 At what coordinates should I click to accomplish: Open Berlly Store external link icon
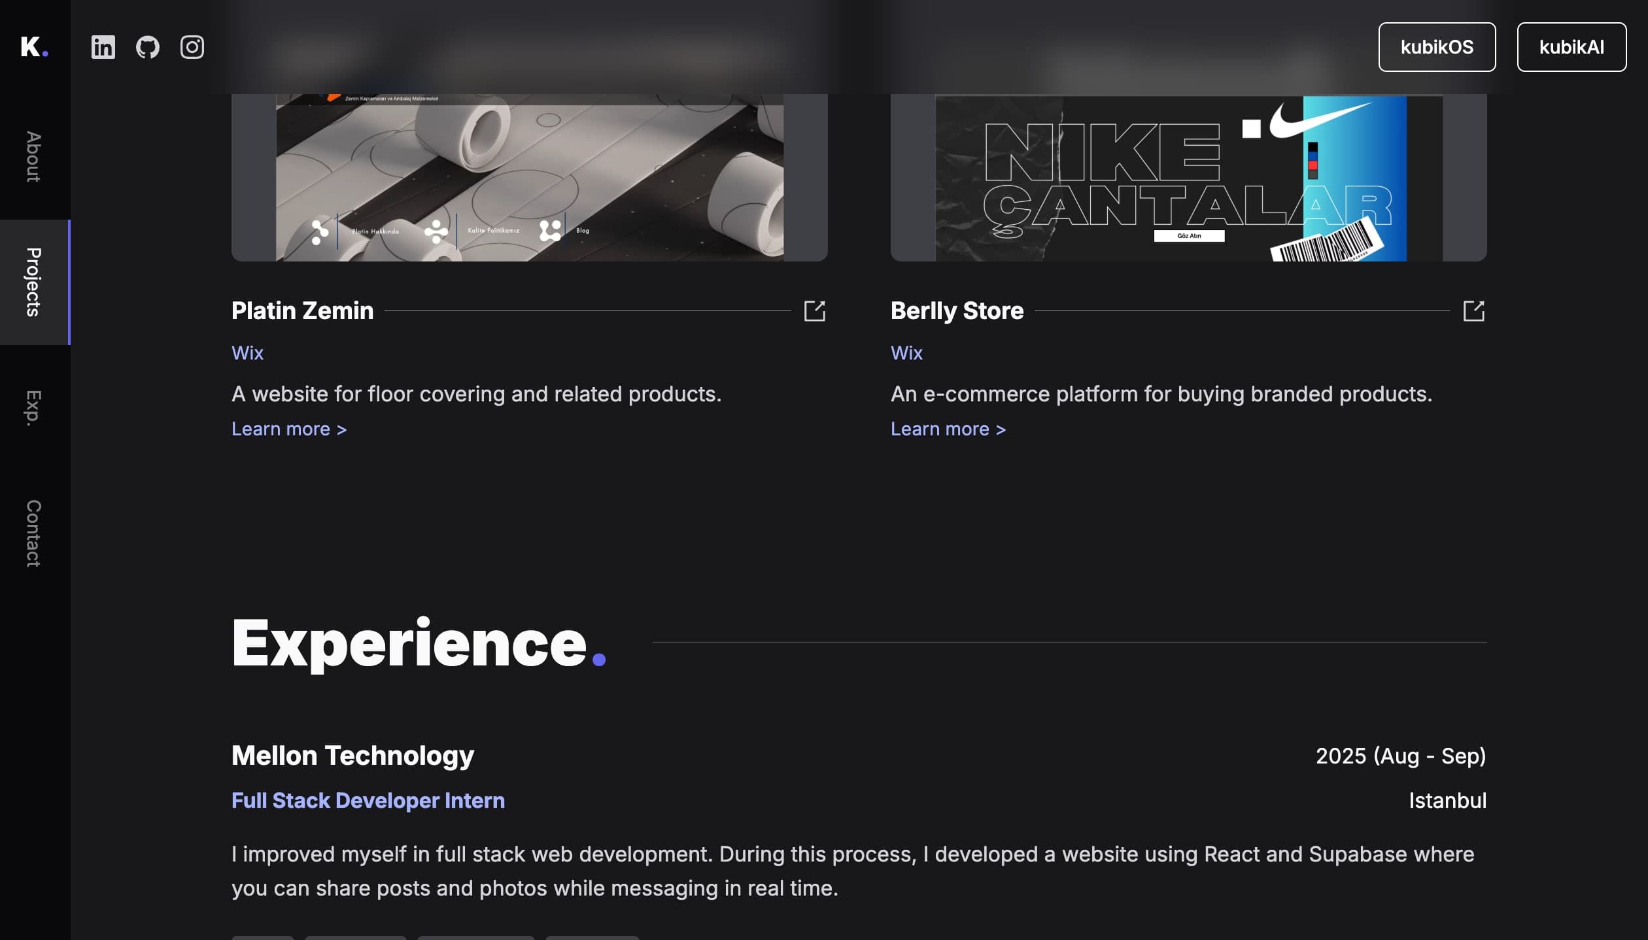[1473, 311]
